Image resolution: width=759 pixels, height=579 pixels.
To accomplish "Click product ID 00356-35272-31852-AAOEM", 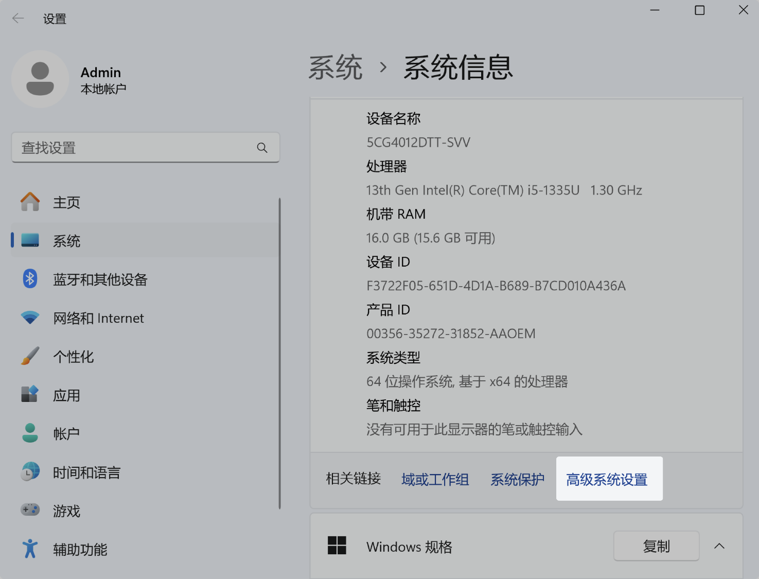I will (x=451, y=334).
